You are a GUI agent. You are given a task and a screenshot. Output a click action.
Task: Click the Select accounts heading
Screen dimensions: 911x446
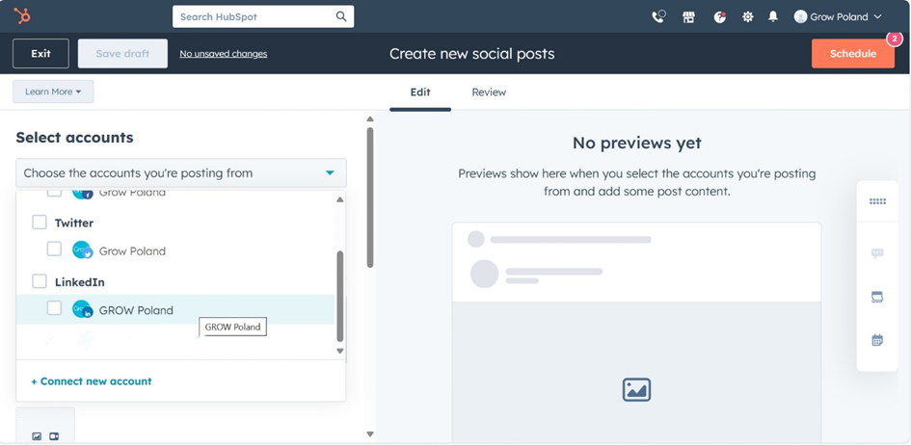point(74,138)
